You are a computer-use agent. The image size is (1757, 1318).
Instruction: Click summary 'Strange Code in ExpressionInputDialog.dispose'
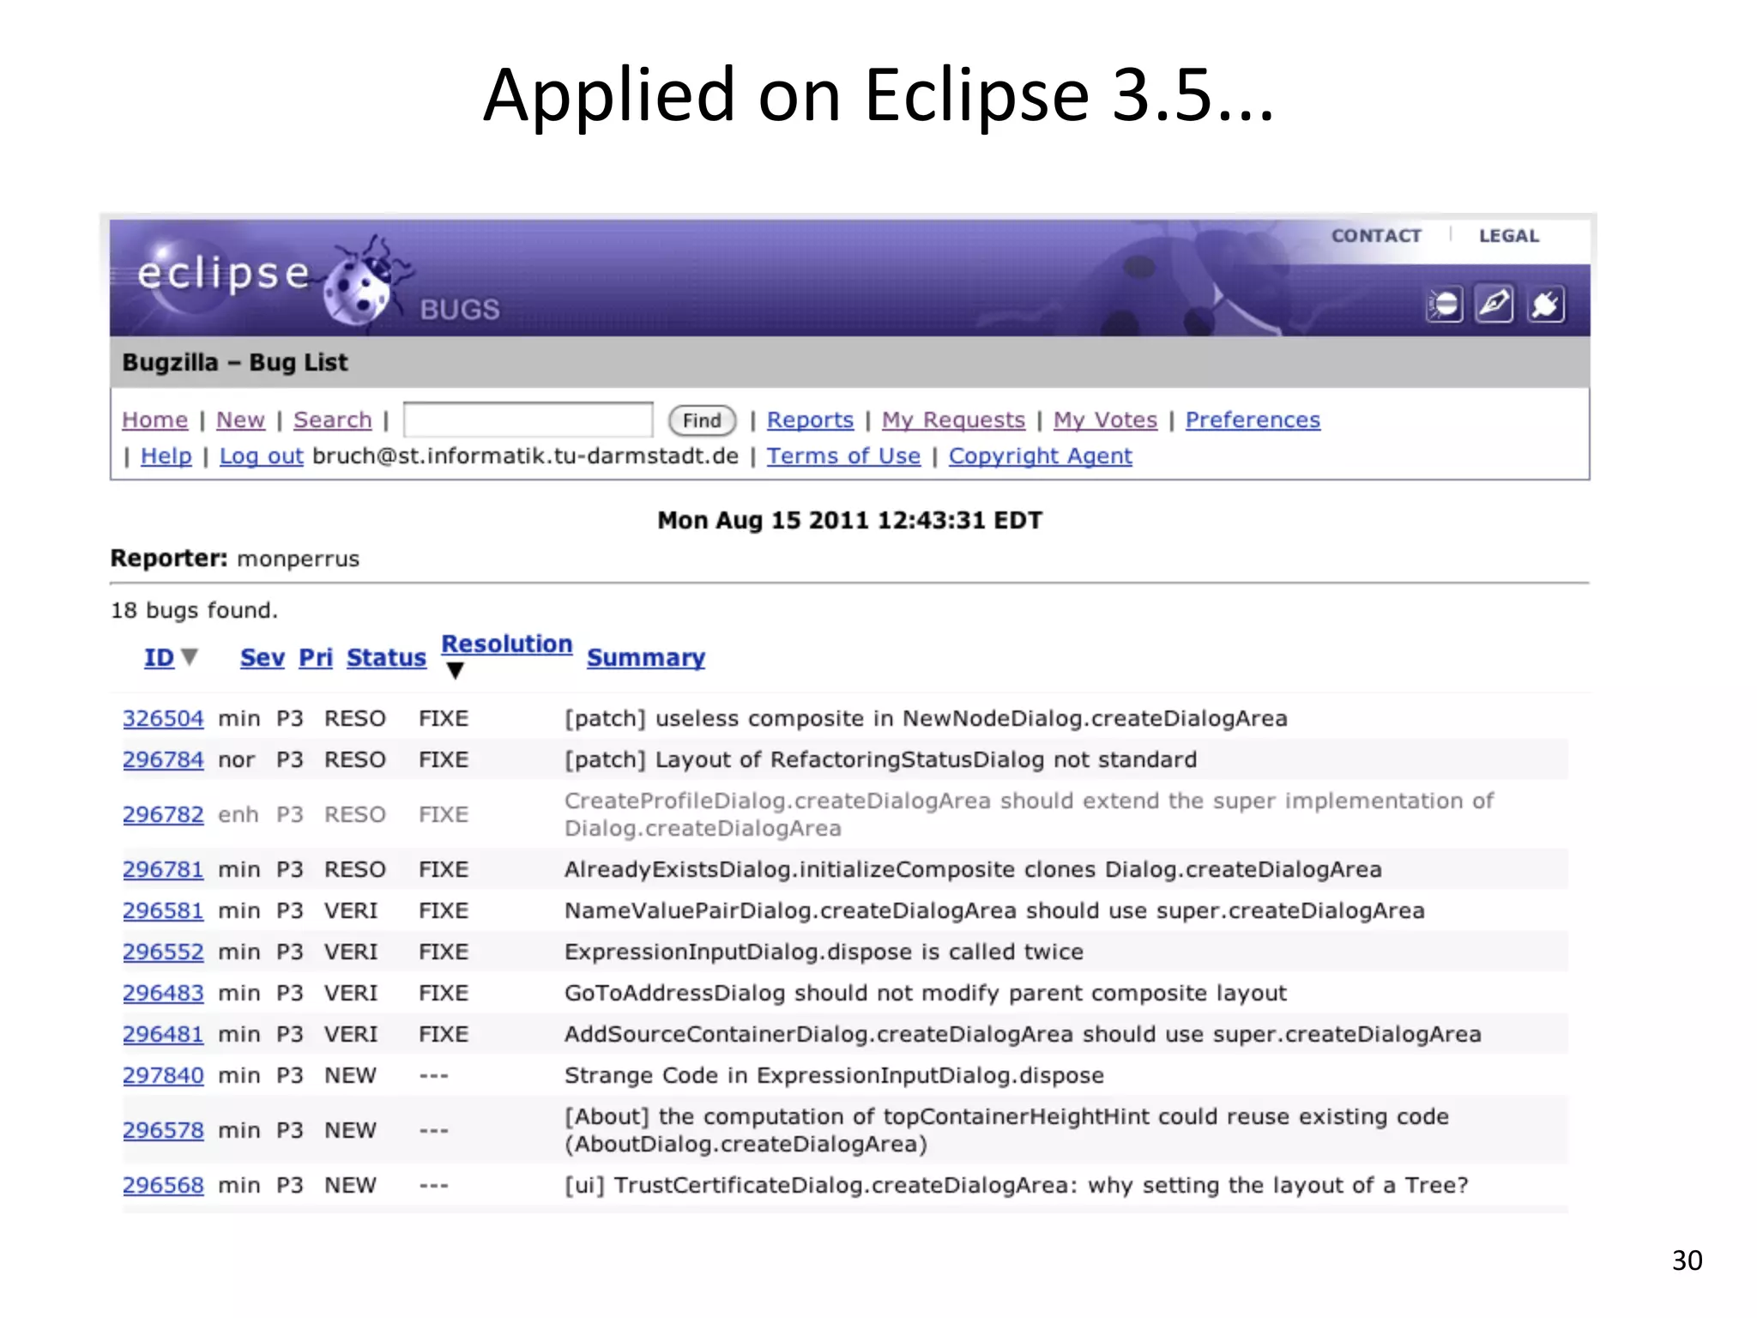pyautogui.click(x=834, y=1075)
